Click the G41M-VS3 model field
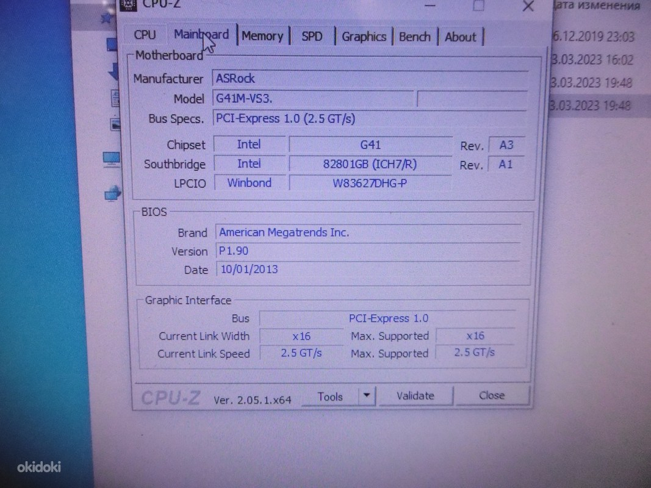The height and width of the screenshot is (488, 651). pyautogui.click(x=312, y=98)
